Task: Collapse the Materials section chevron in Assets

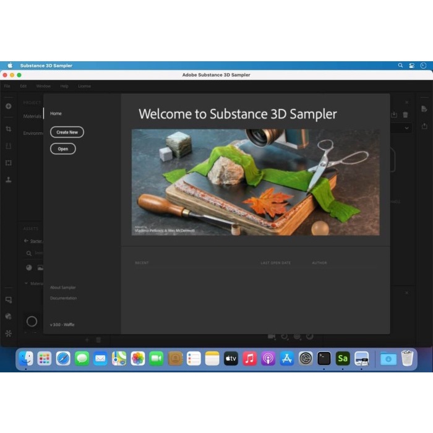Action: pos(26,283)
